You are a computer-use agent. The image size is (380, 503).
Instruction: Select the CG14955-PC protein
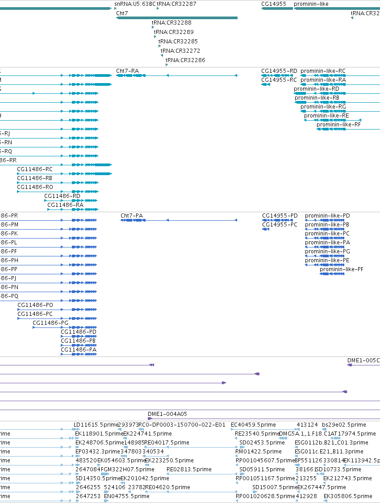[x=266, y=229]
